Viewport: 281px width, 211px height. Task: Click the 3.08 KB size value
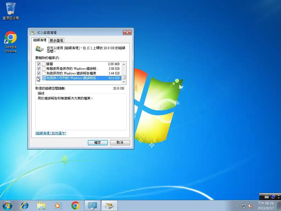point(114,68)
